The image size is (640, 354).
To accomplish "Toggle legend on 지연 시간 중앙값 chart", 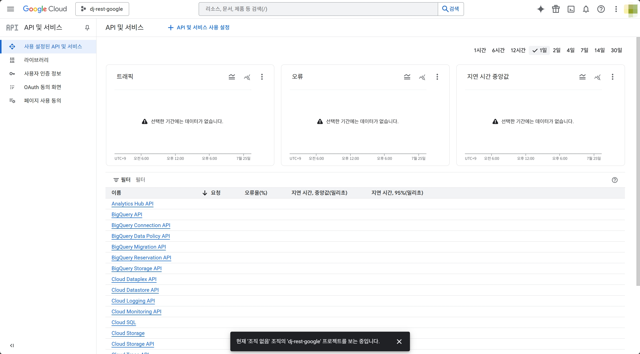I will [x=582, y=77].
